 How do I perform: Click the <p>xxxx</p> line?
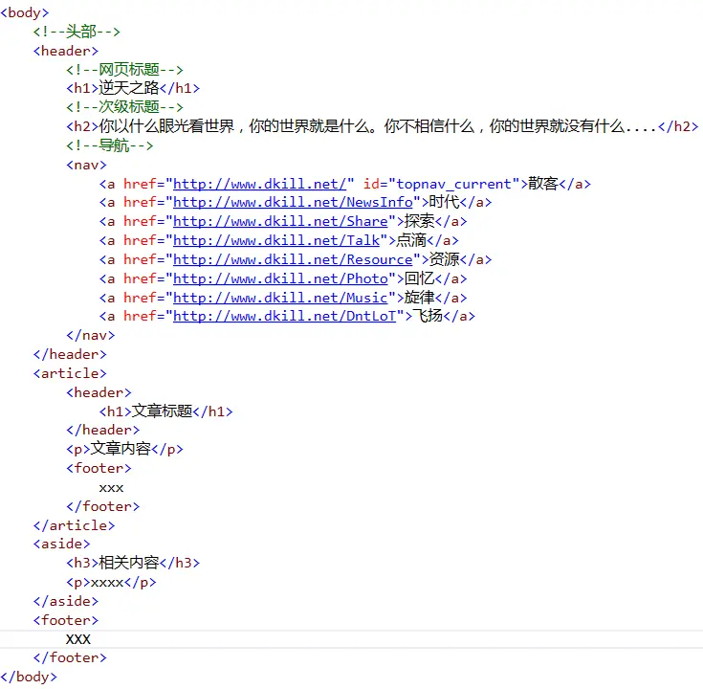tap(111, 582)
